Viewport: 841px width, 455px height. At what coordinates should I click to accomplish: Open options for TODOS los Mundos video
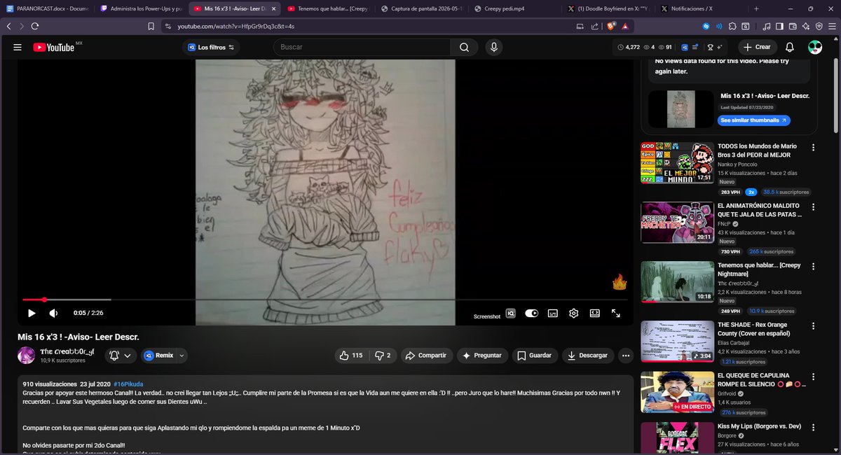point(813,148)
